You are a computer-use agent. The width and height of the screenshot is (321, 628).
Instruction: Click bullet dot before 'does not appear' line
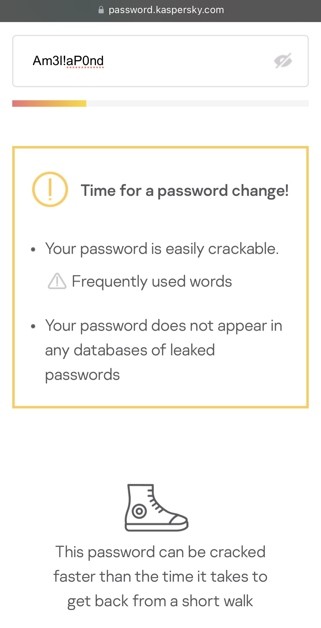[33, 326]
